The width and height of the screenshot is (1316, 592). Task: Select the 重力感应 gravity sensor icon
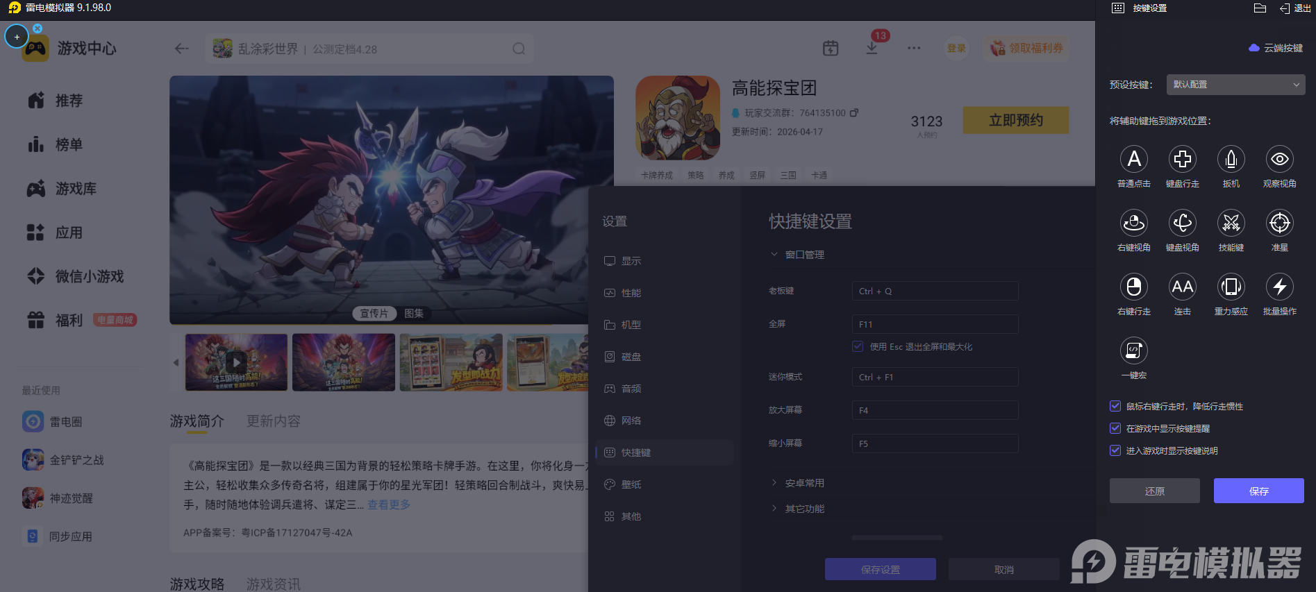point(1231,287)
